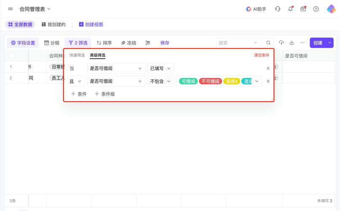Open the 不包含 operator dropdown
The image size is (340, 211).
tap(160, 81)
